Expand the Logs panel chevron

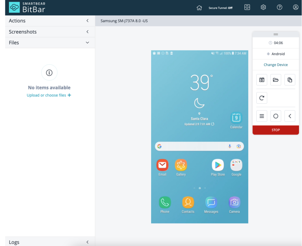87,242
